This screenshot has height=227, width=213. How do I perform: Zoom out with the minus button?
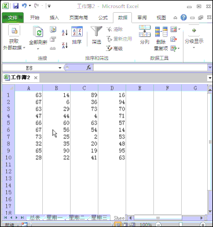(158, 225)
